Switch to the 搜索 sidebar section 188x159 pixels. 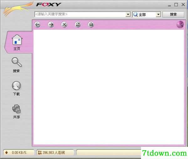pos(17,65)
